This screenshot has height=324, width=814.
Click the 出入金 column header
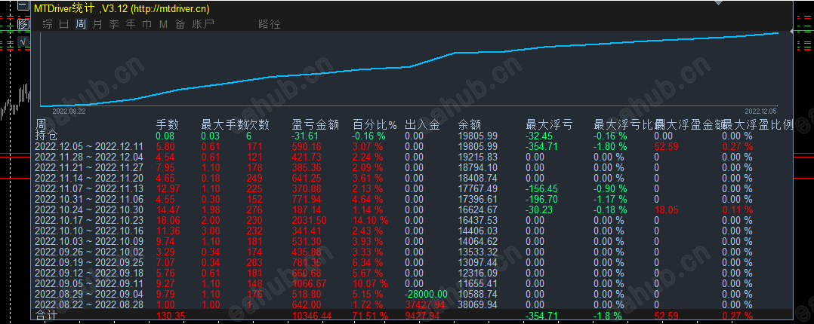422,124
